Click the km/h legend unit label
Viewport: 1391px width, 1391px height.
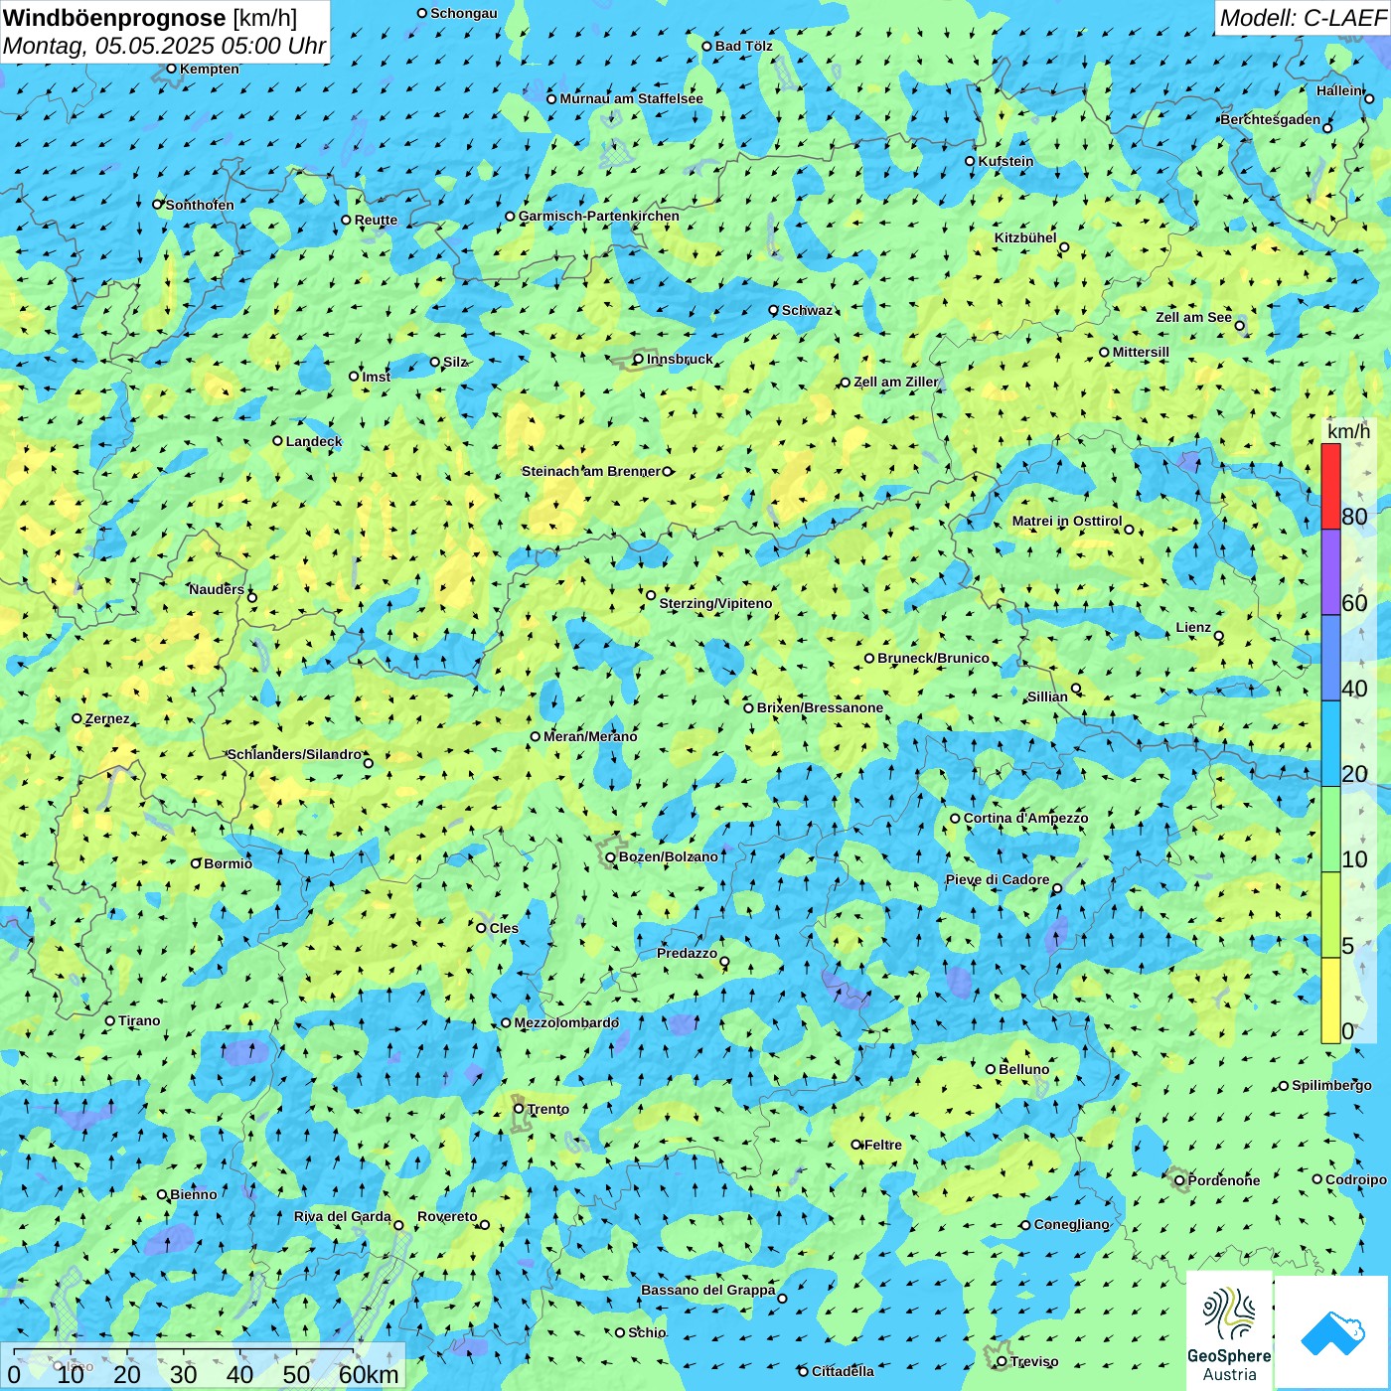1348,431
